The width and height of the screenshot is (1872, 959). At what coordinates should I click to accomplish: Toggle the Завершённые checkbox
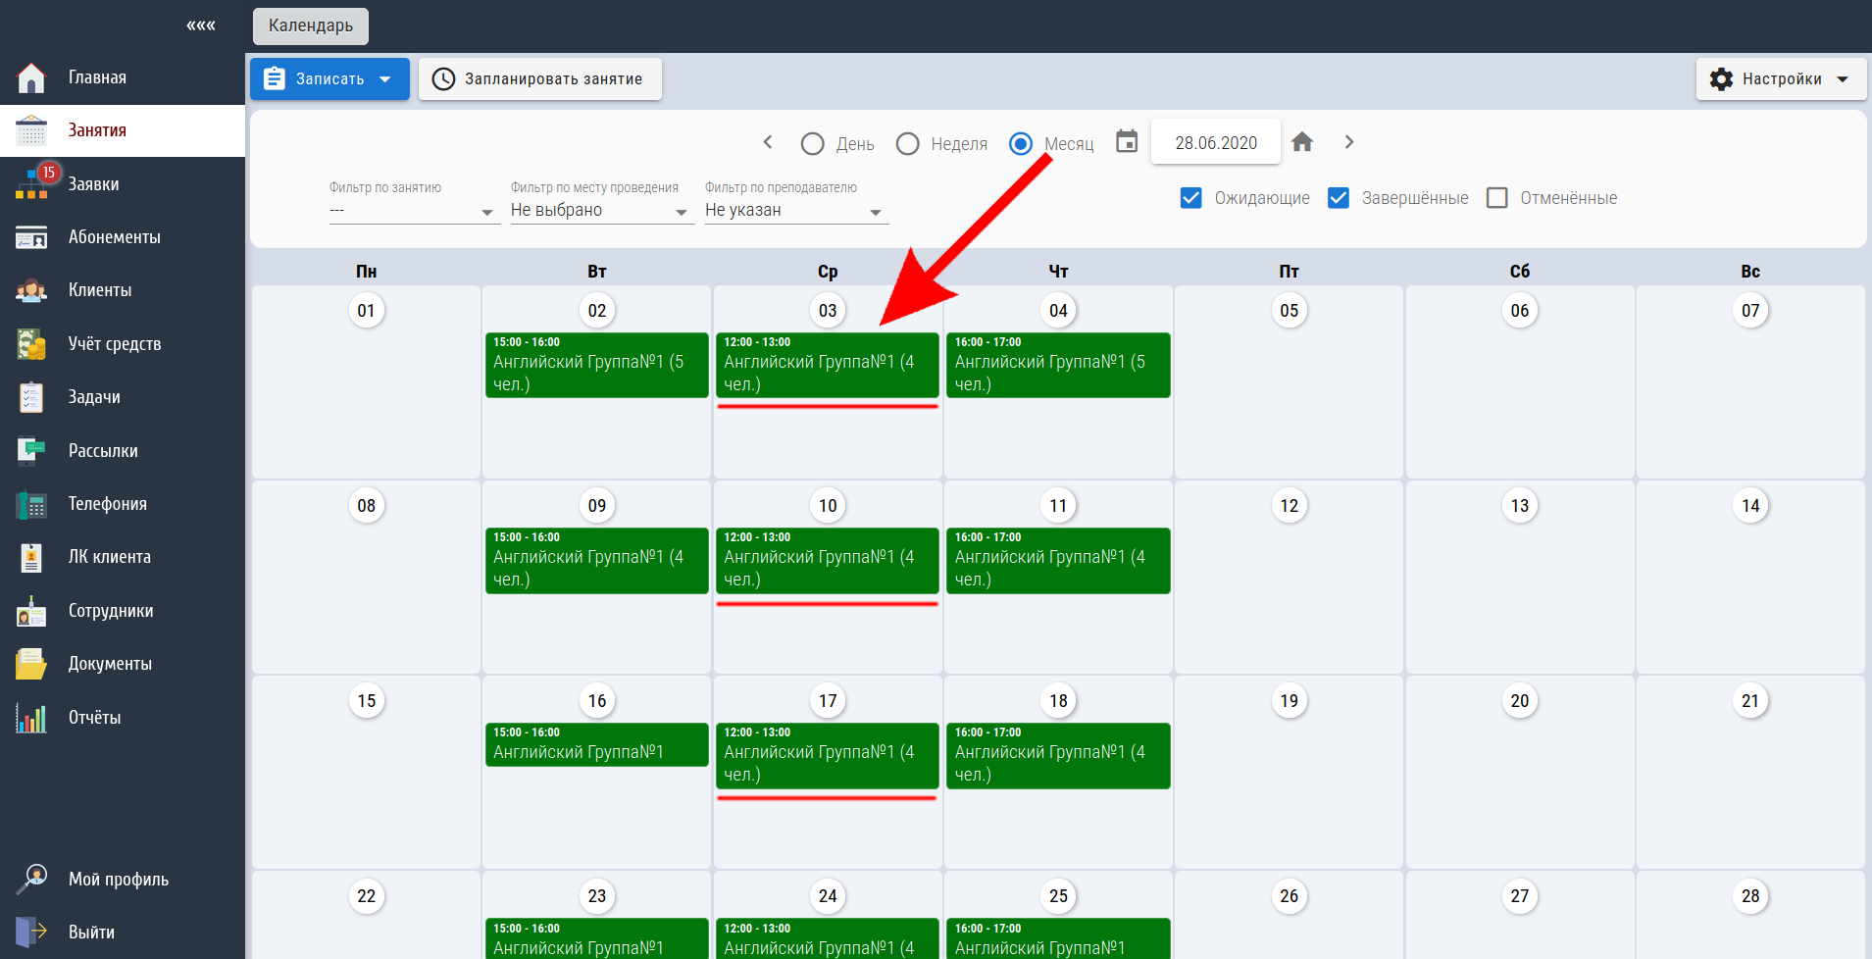(1339, 198)
